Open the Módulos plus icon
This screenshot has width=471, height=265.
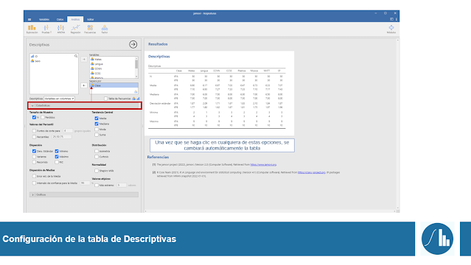(x=391, y=28)
